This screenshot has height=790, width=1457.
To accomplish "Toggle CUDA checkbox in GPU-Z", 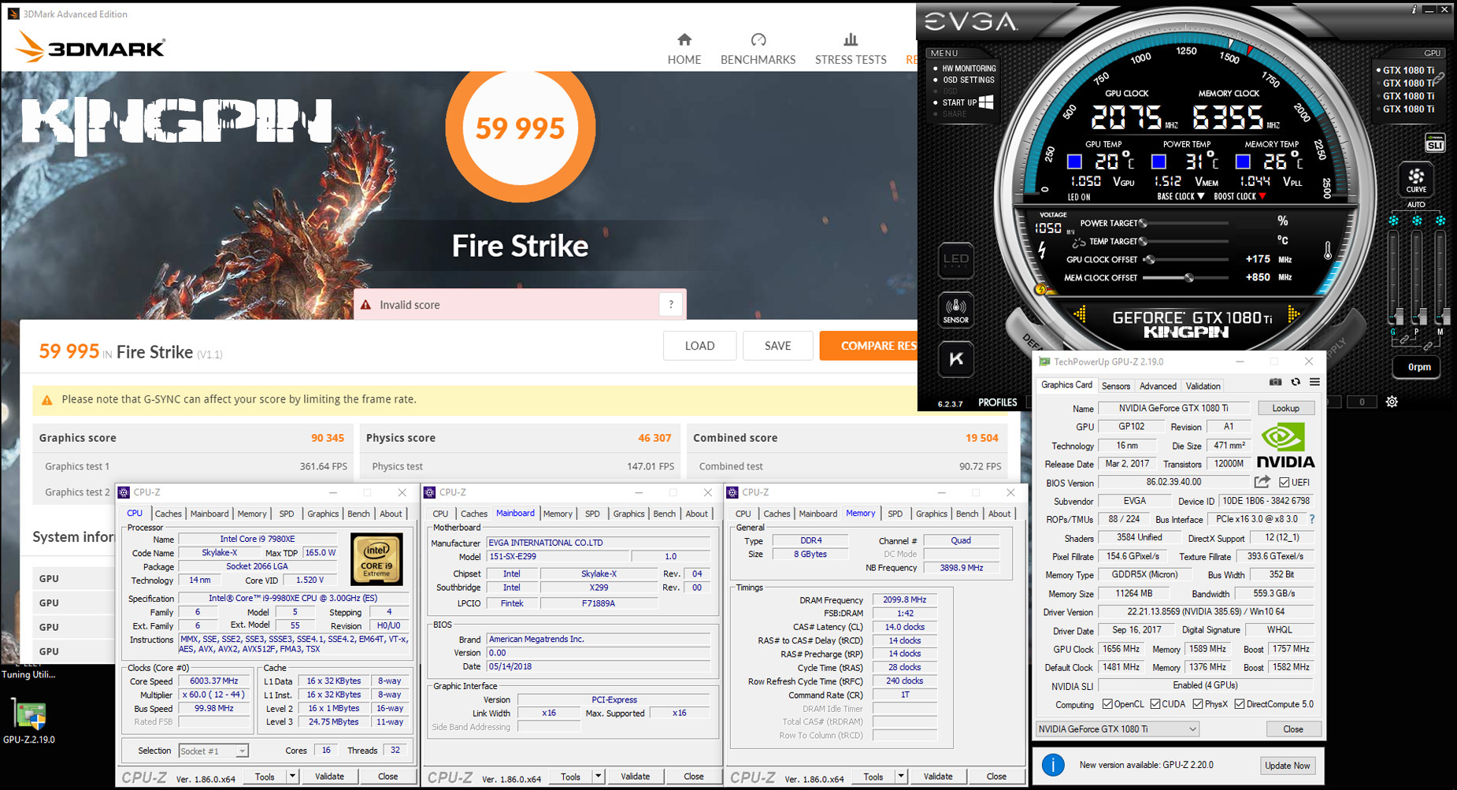I will click(x=1155, y=704).
